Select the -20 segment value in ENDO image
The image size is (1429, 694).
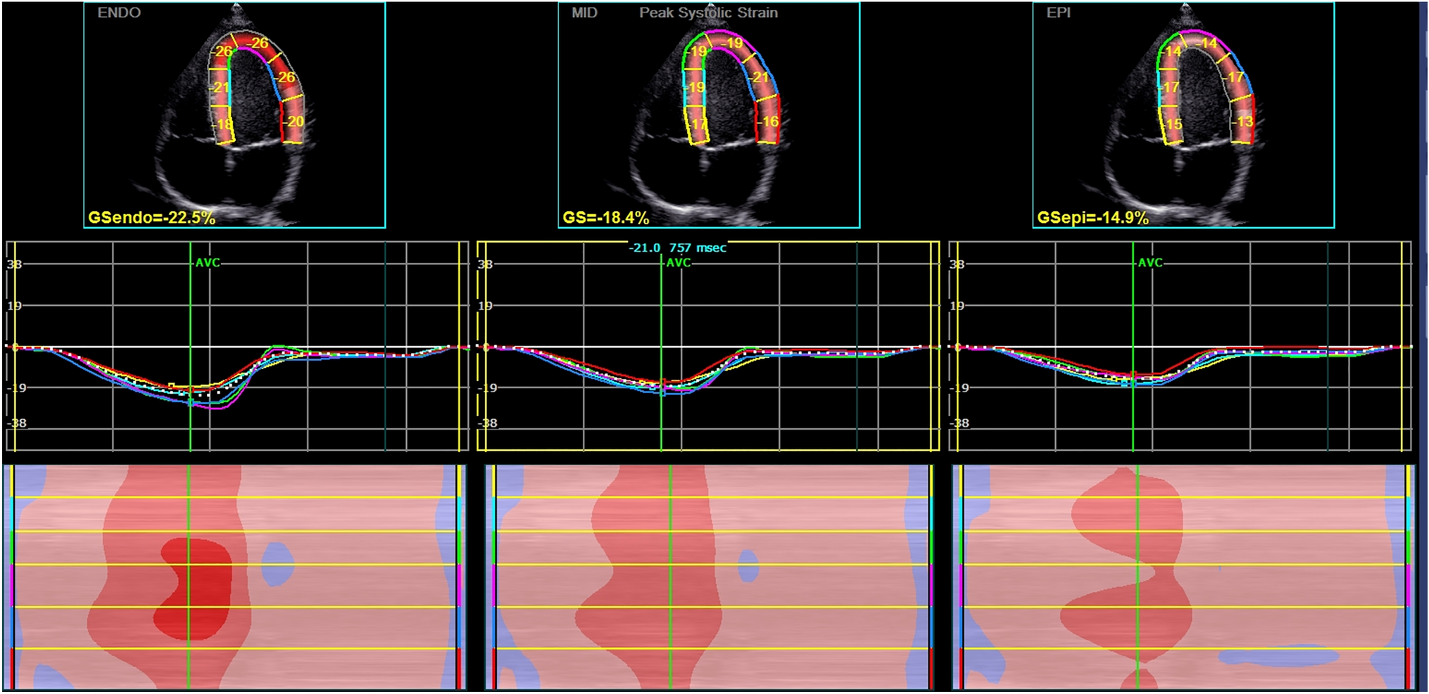[294, 121]
